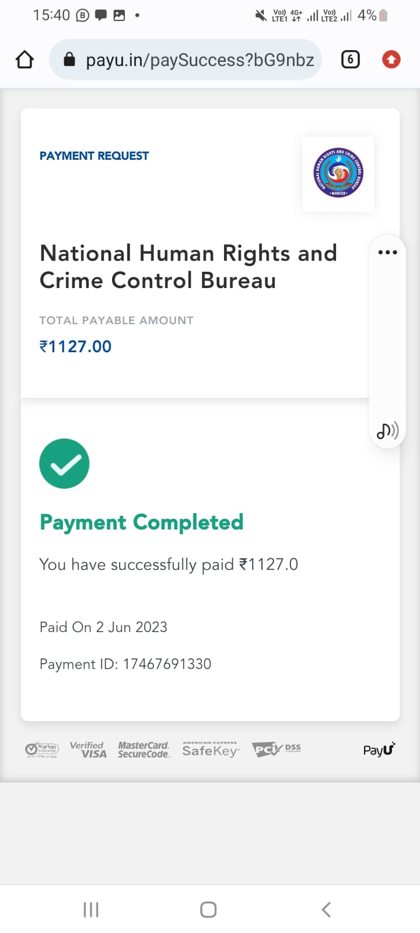Screen dimensions: 420x933
Task: Tap the ₹1127.00 total payable amount
Action: click(x=75, y=346)
